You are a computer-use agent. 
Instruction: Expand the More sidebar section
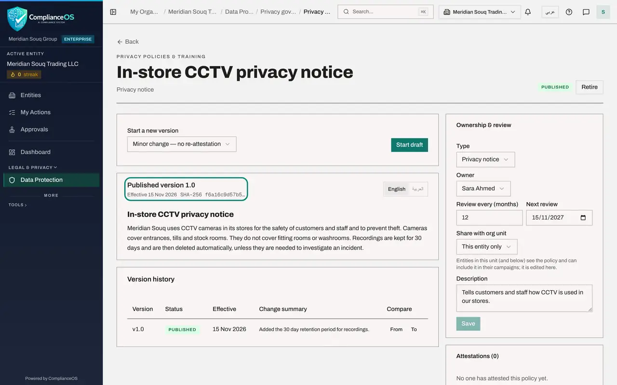coord(51,195)
